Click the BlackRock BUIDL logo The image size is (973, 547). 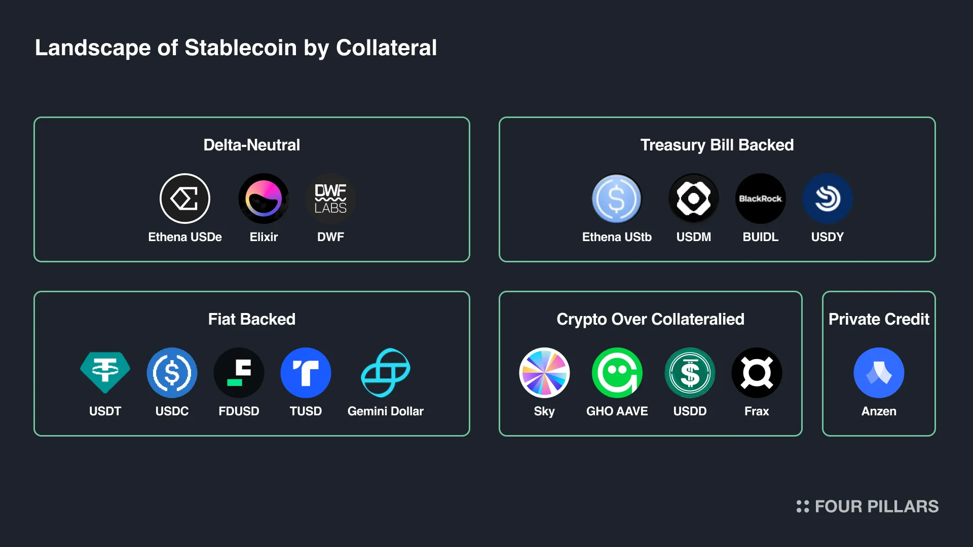pyautogui.click(x=761, y=199)
